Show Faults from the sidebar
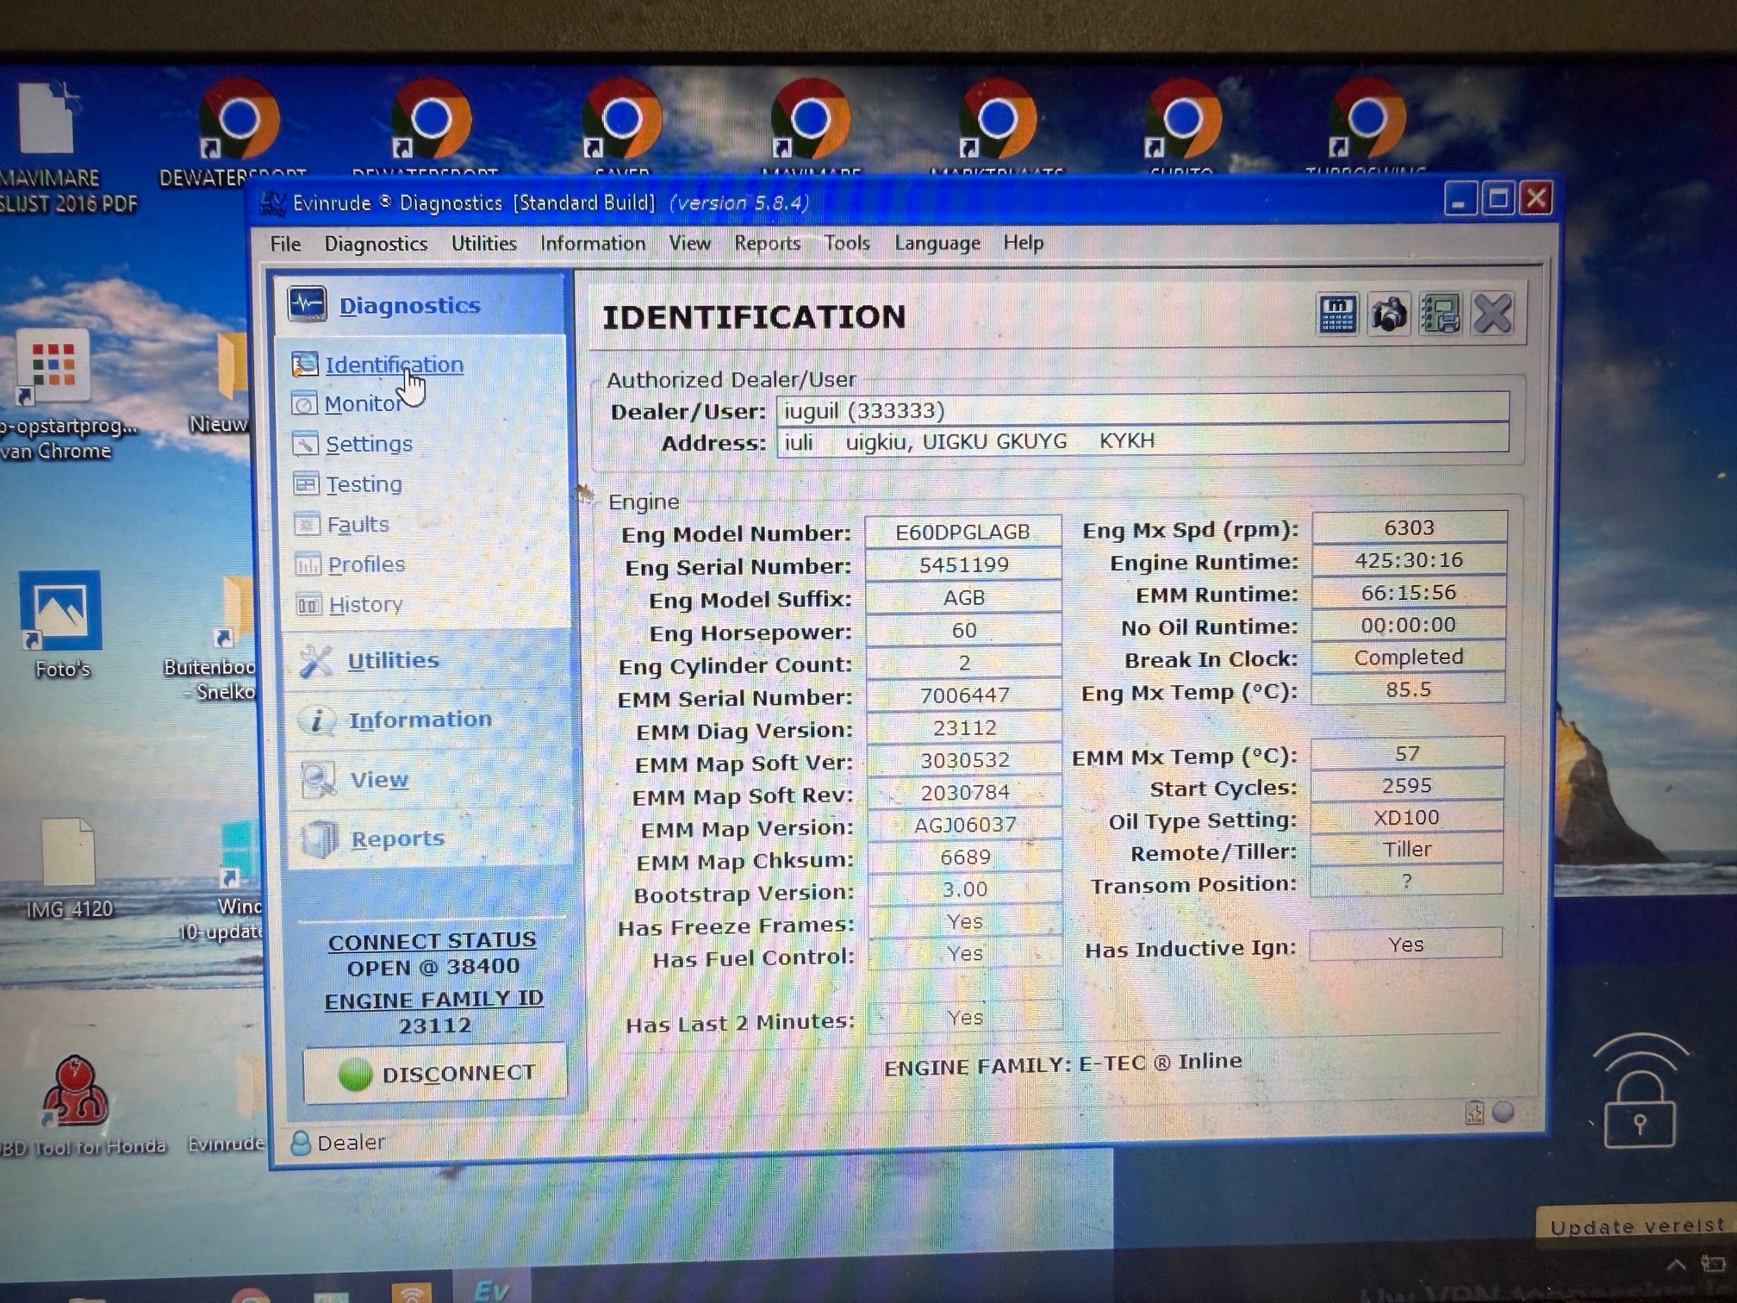Screen dimensions: 1737x1303 pyautogui.click(x=357, y=524)
